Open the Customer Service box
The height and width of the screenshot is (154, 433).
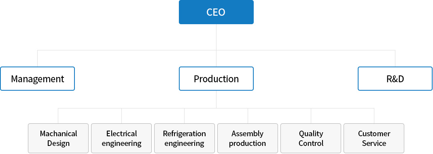coord(374,138)
